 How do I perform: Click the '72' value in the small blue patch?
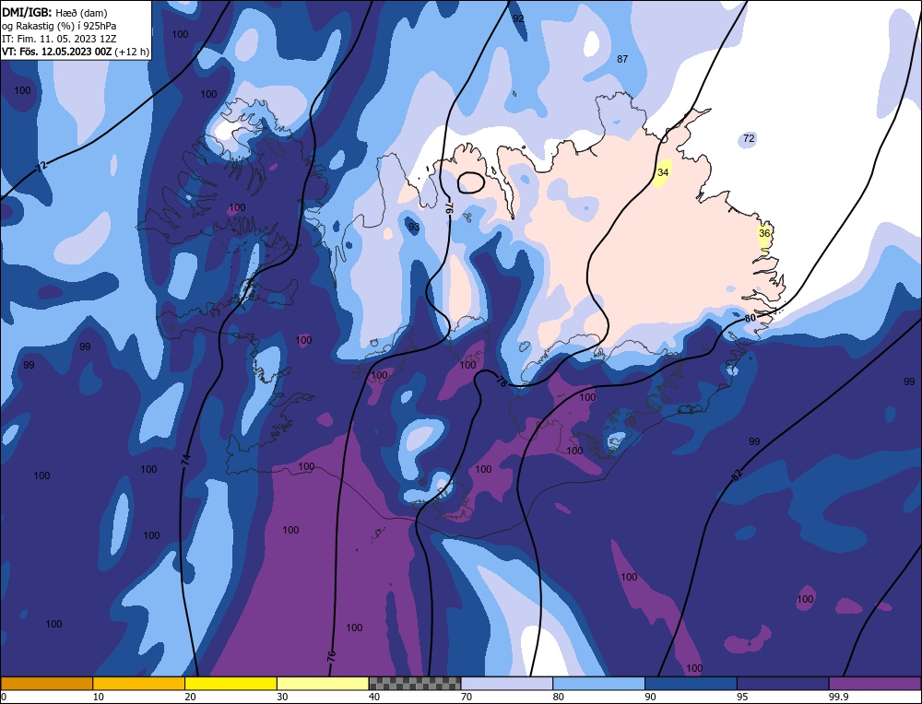(748, 138)
